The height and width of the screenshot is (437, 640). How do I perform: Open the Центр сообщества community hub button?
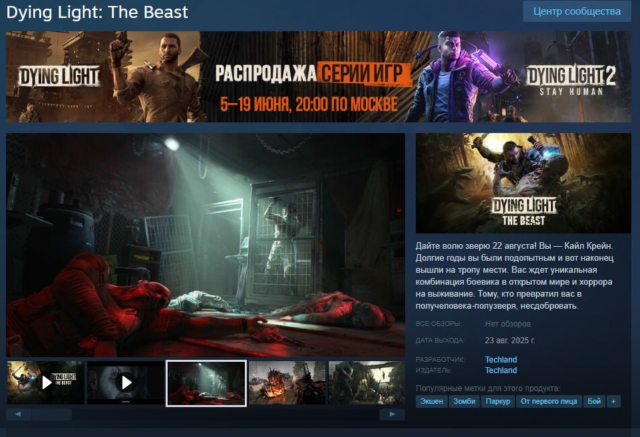point(577,11)
